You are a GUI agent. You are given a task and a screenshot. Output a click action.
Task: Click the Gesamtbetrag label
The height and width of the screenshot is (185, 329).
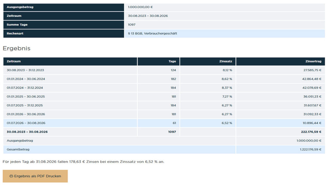(x=18, y=149)
